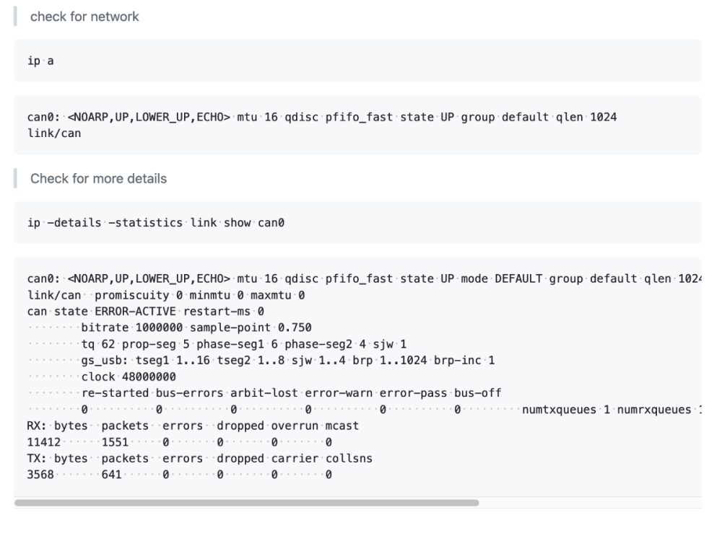The image size is (722, 541).
Task: Click the 'ip -details -statistics link show can0' command
Action: click(156, 223)
